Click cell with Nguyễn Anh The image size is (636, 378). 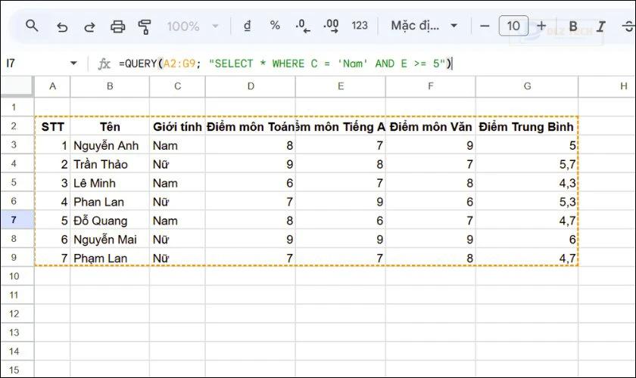(x=110, y=145)
